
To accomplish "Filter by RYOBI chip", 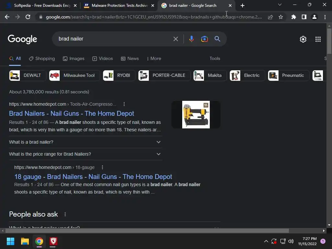I will [119, 75].
